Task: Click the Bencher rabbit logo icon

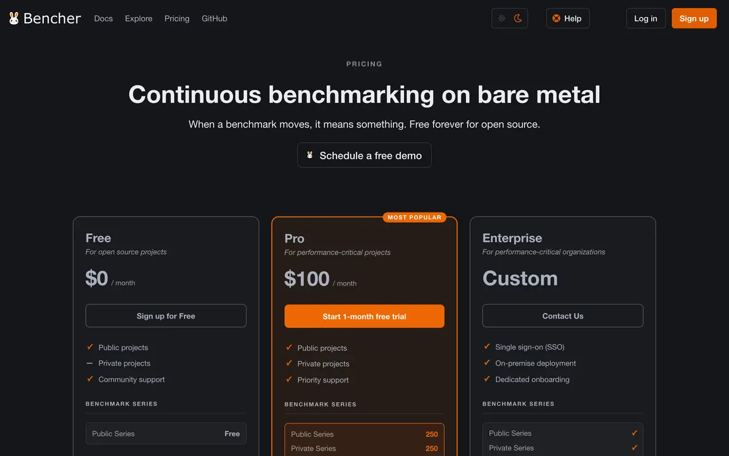Action: pos(14,18)
